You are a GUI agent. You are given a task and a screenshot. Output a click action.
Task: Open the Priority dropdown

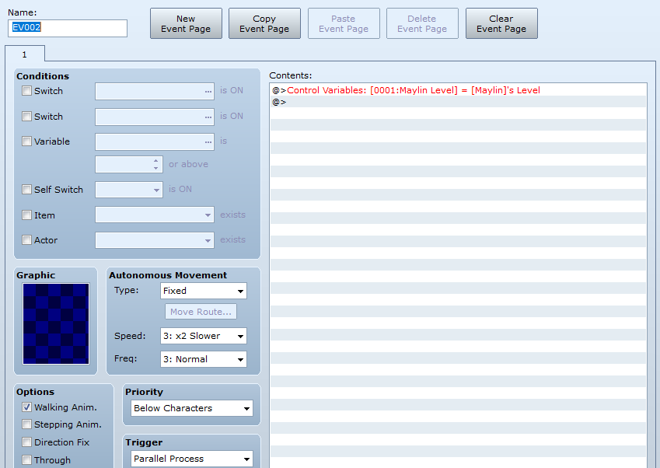point(192,408)
